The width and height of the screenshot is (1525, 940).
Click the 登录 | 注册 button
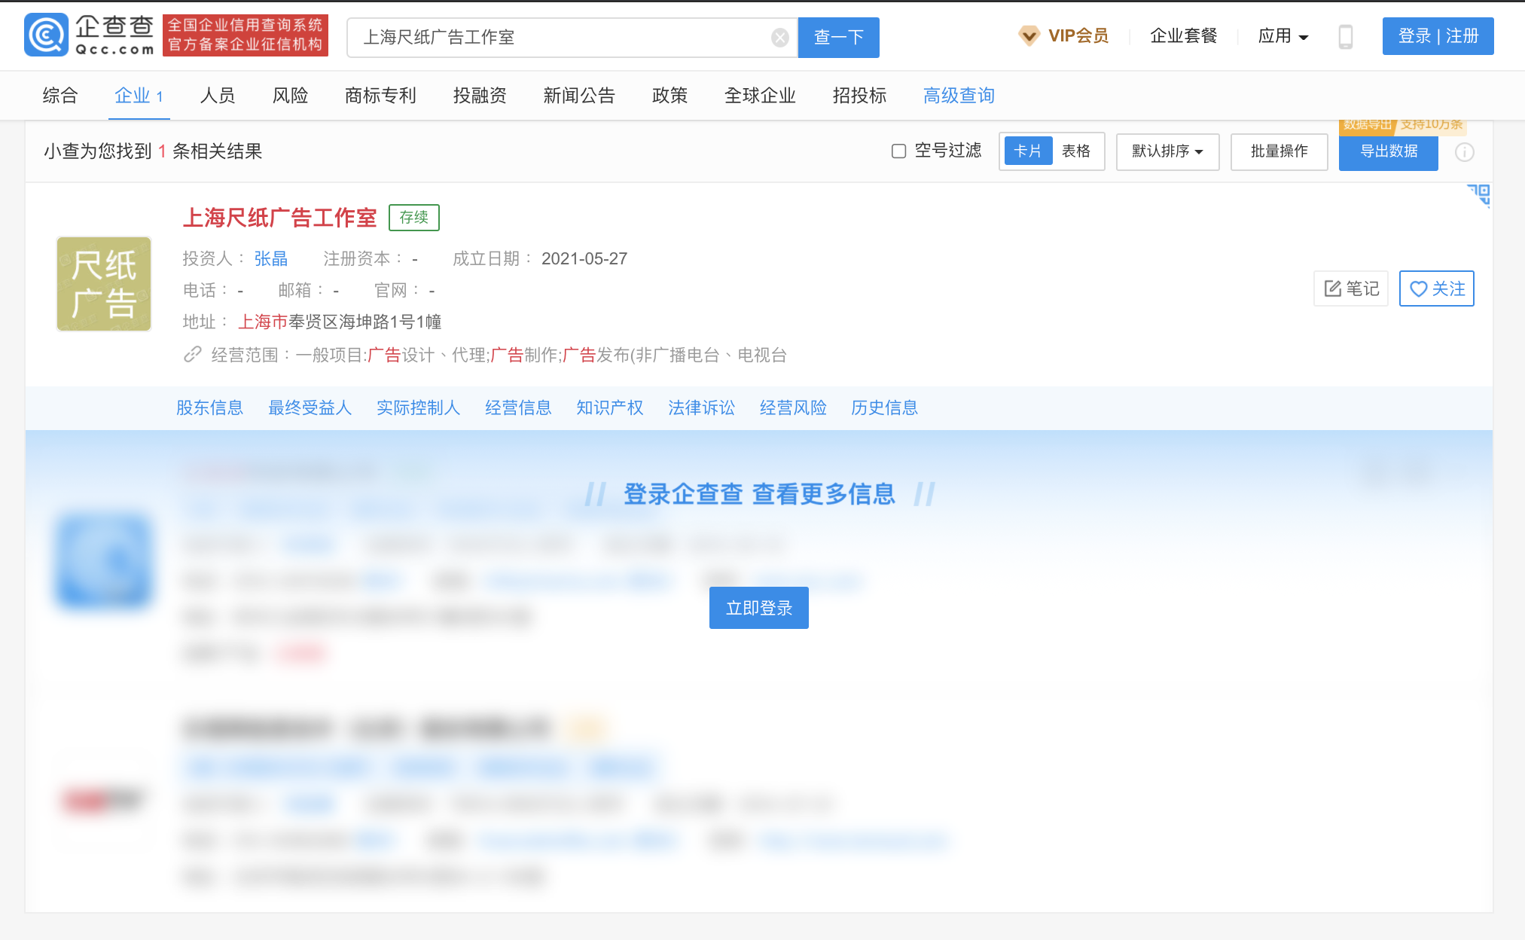tap(1438, 36)
